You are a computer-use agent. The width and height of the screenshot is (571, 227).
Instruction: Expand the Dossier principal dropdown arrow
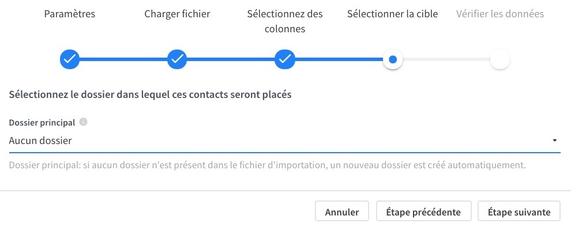(555, 141)
